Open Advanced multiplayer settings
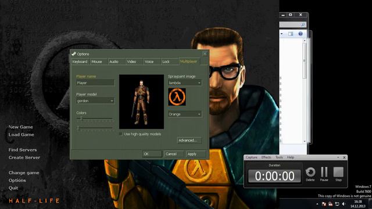Image resolution: width=372 pixels, height=209 pixels. point(189,140)
